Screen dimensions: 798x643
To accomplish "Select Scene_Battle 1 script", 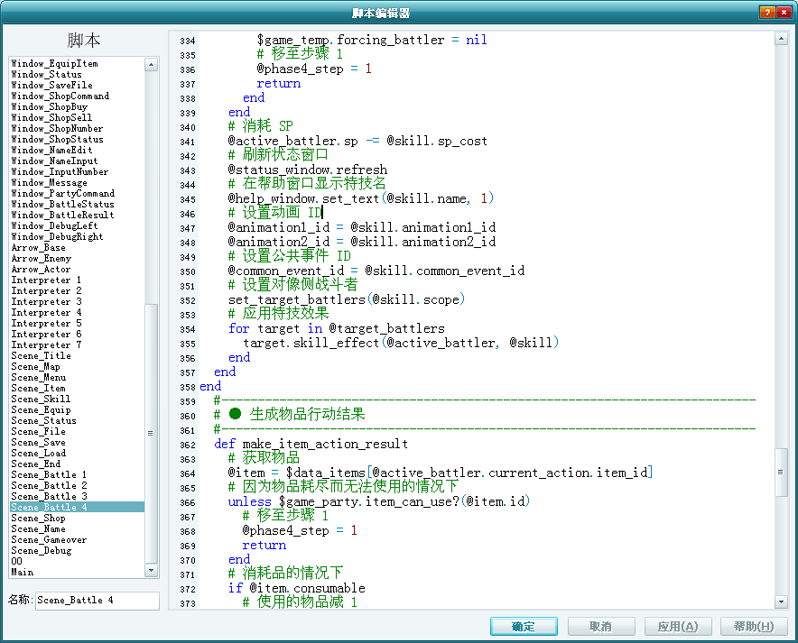I will click(49, 474).
